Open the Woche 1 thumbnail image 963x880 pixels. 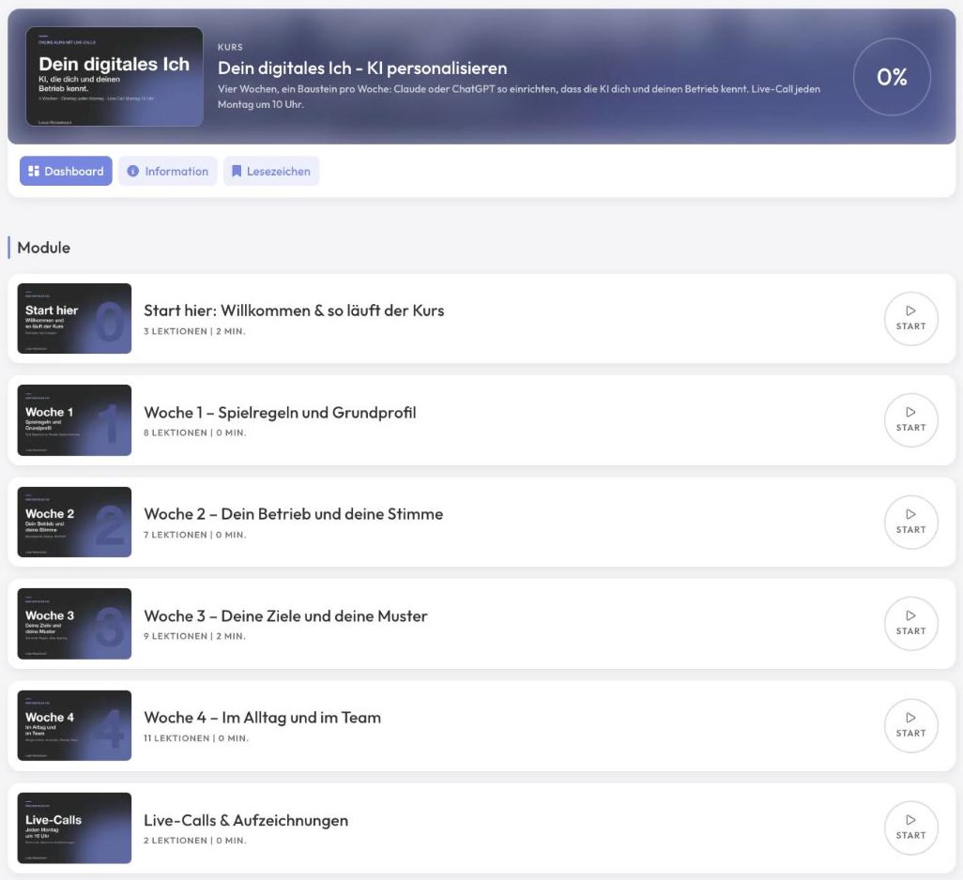coord(74,420)
